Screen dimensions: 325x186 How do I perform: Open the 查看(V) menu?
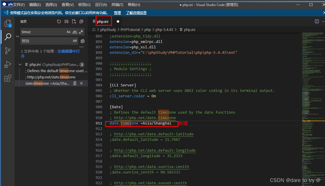[68, 5]
